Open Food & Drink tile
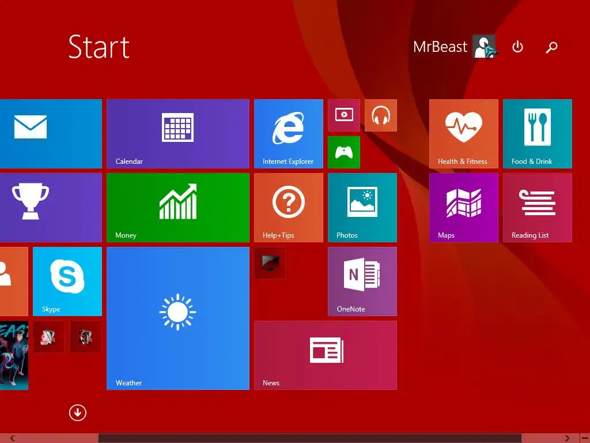The height and width of the screenshot is (443, 590). click(538, 134)
